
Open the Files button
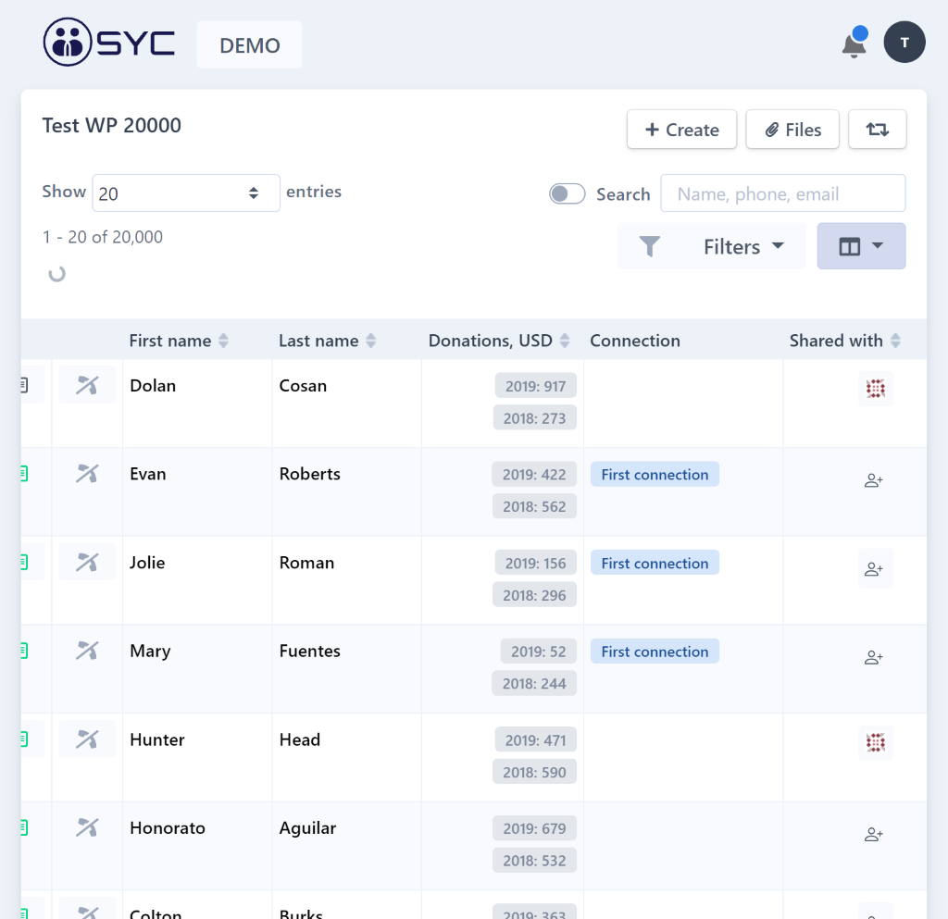[792, 130]
